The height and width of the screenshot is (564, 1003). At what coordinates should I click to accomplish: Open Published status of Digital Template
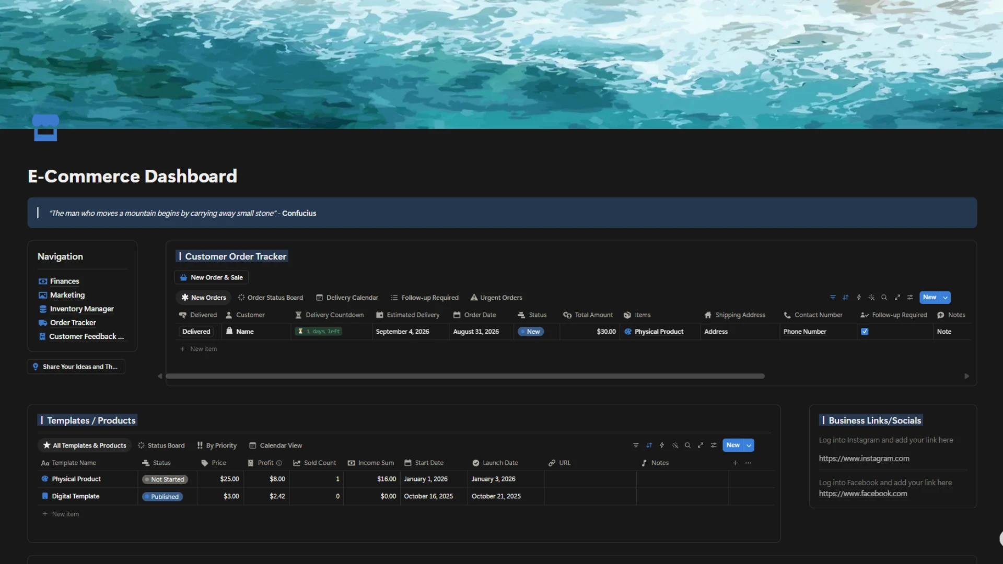[162, 496]
